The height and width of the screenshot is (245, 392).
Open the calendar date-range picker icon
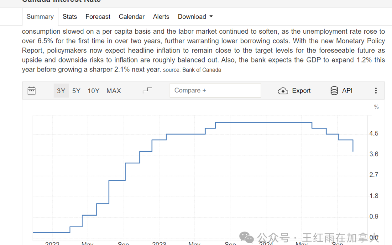[32, 91]
